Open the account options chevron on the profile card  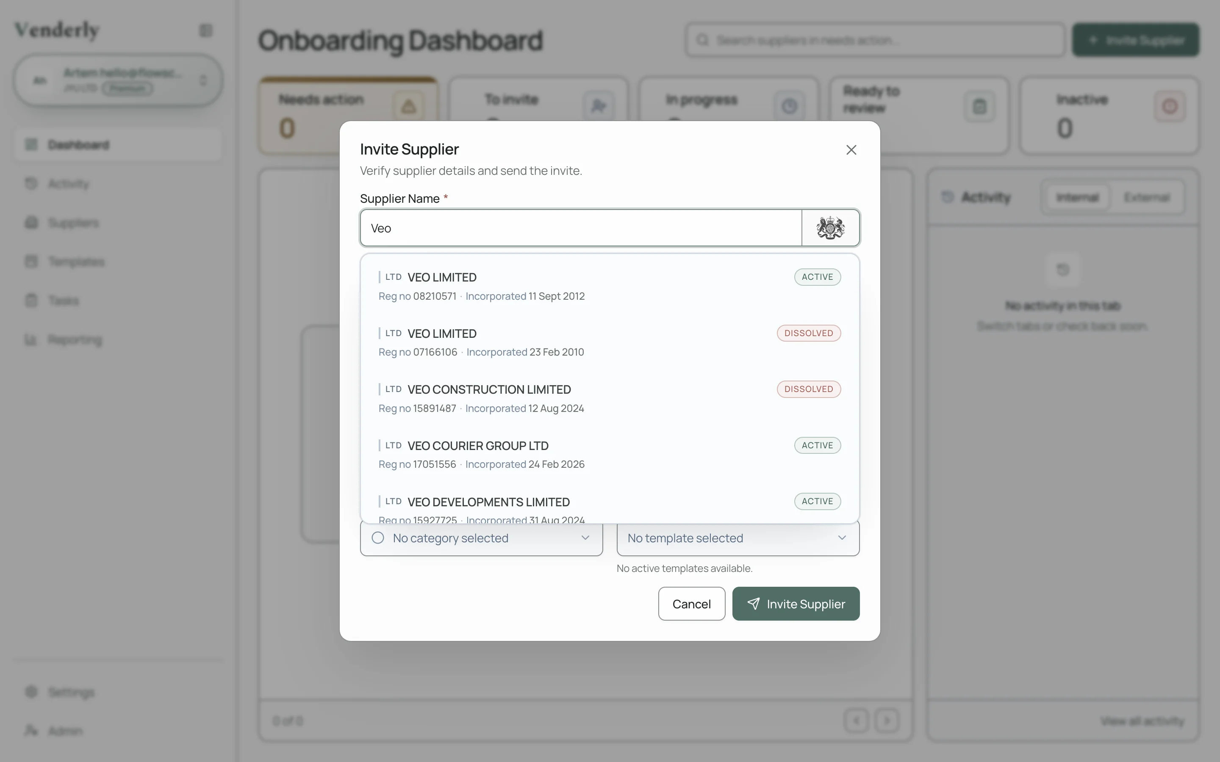click(204, 80)
